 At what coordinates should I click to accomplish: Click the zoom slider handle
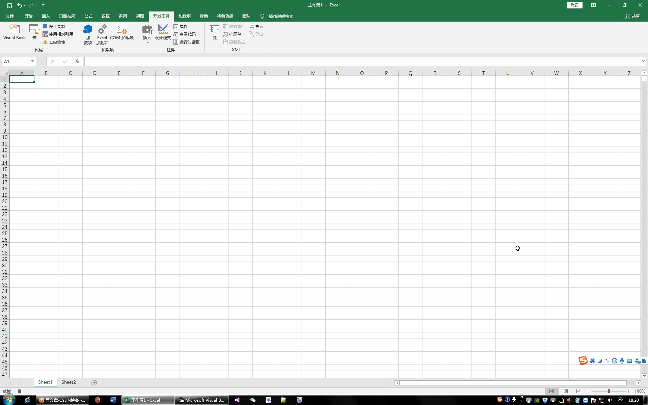point(609,391)
